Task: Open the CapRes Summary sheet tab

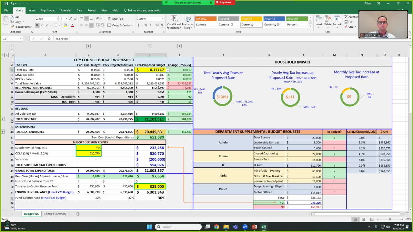Action: coord(55,214)
